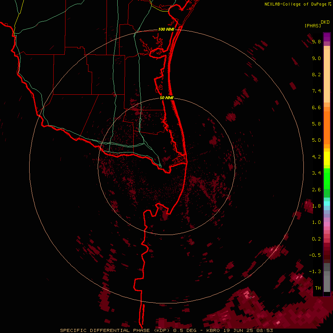The image size is (333, 333).
Task: Click the peach segment of the color bar
Action: (x=327, y=74)
